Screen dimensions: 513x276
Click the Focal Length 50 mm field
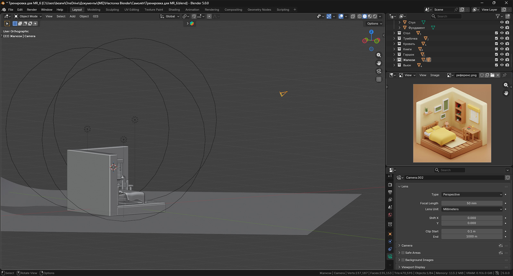click(x=471, y=203)
